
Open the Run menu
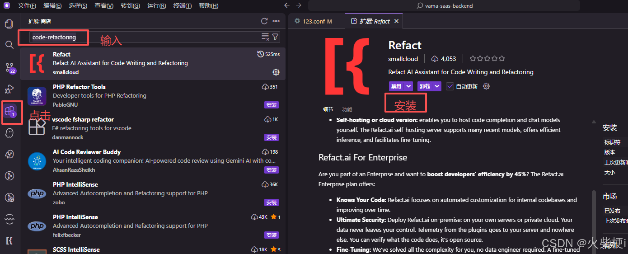pyautogui.click(x=157, y=5)
